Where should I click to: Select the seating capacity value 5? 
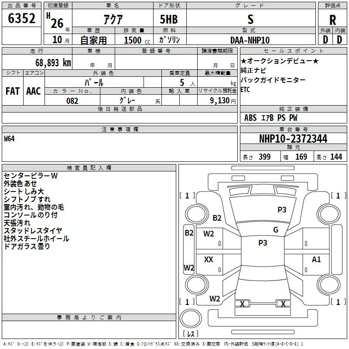pyautogui.click(x=182, y=82)
